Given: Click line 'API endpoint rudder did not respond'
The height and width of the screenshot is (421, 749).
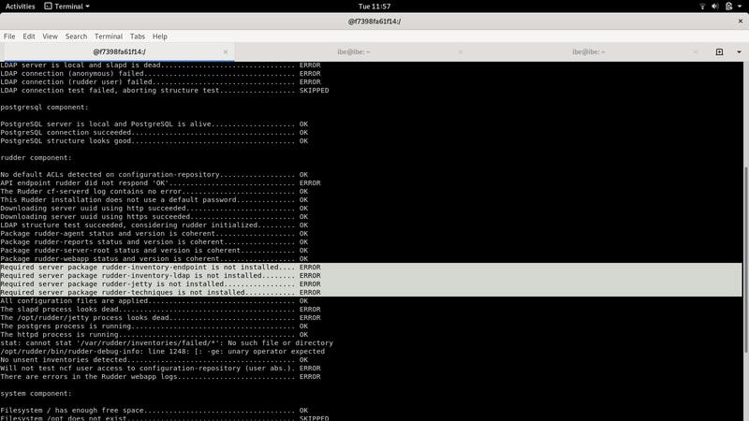Looking at the screenshot, I should tap(160, 182).
